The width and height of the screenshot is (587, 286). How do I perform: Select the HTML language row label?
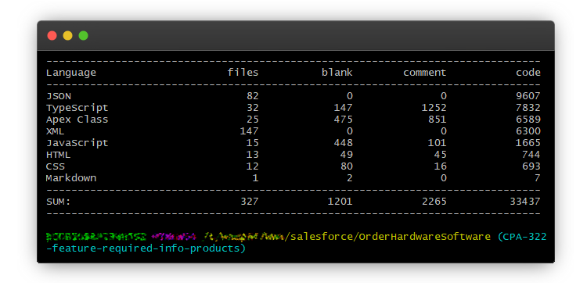click(x=58, y=155)
